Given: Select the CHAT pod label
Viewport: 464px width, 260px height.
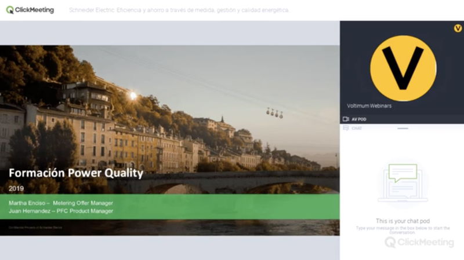Looking at the screenshot, I should pos(357,128).
